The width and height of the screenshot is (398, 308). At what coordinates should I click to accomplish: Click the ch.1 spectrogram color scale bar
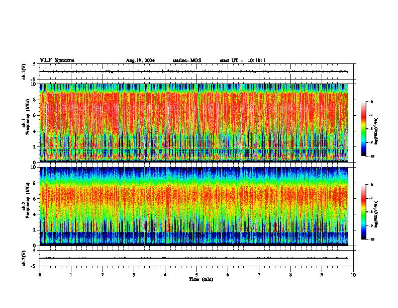click(363, 129)
